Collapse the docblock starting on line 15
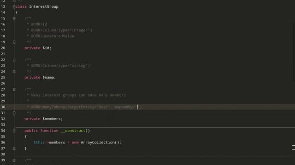The image size is (295, 165). point(14,18)
